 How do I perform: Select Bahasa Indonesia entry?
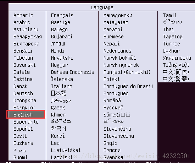[73, 72]
